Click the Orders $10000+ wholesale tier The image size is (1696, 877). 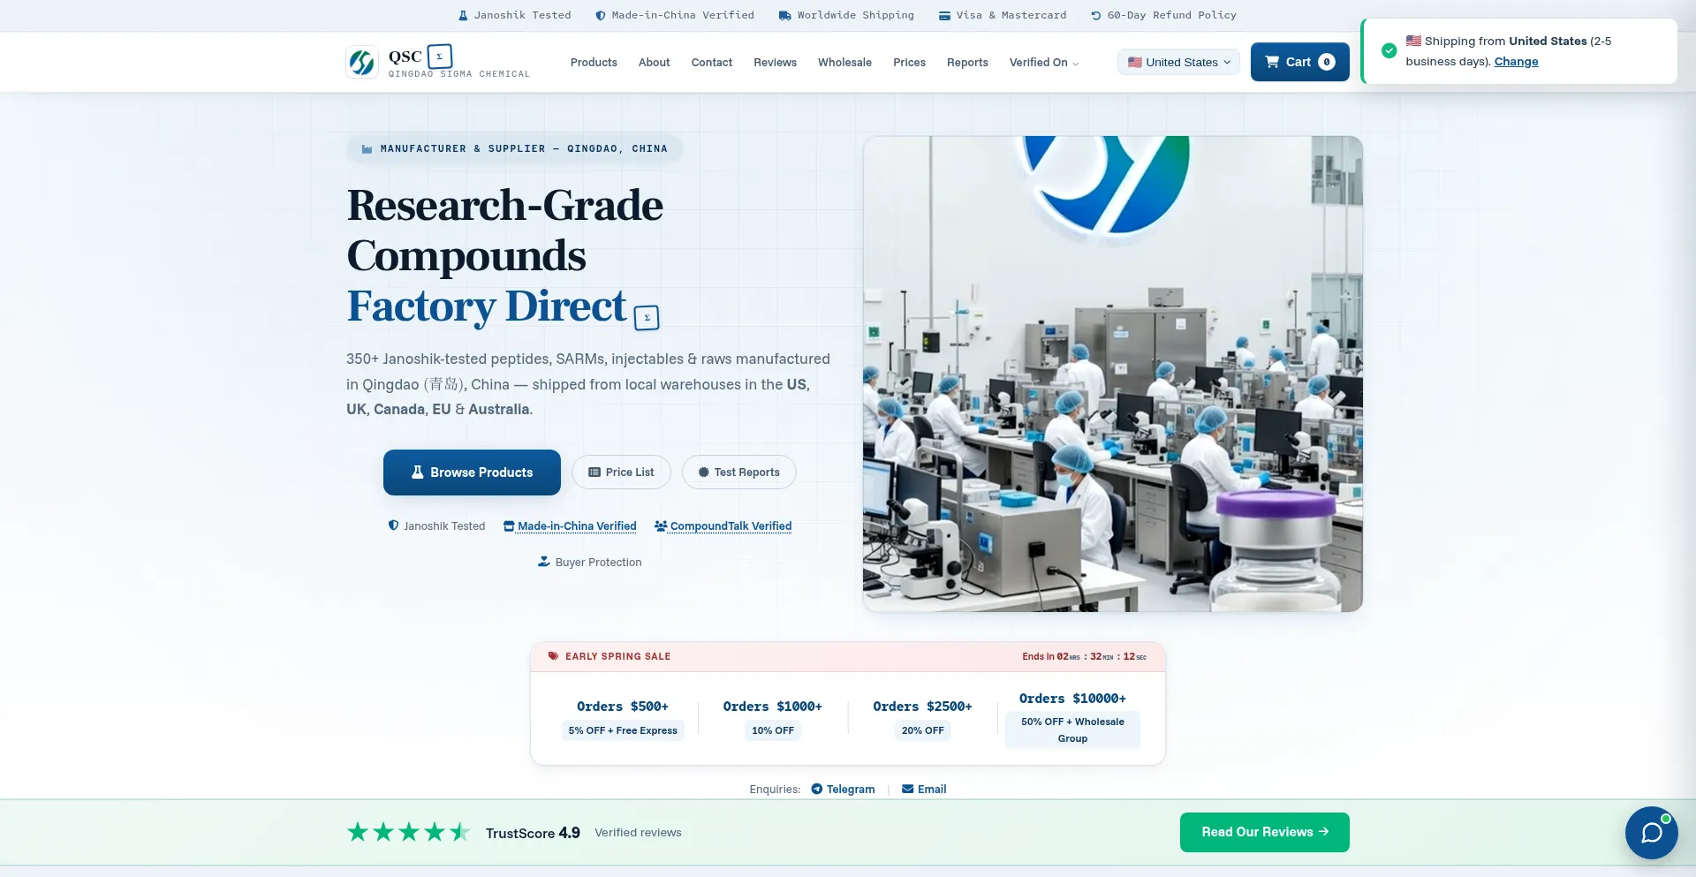pyautogui.click(x=1072, y=717)
